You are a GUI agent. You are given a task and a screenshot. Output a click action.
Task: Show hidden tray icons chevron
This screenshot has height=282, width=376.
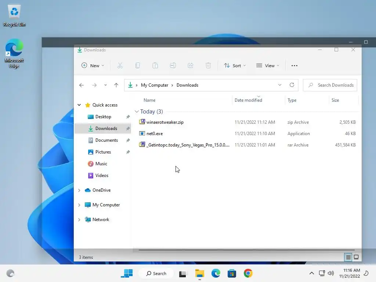(x=311, y=273)
